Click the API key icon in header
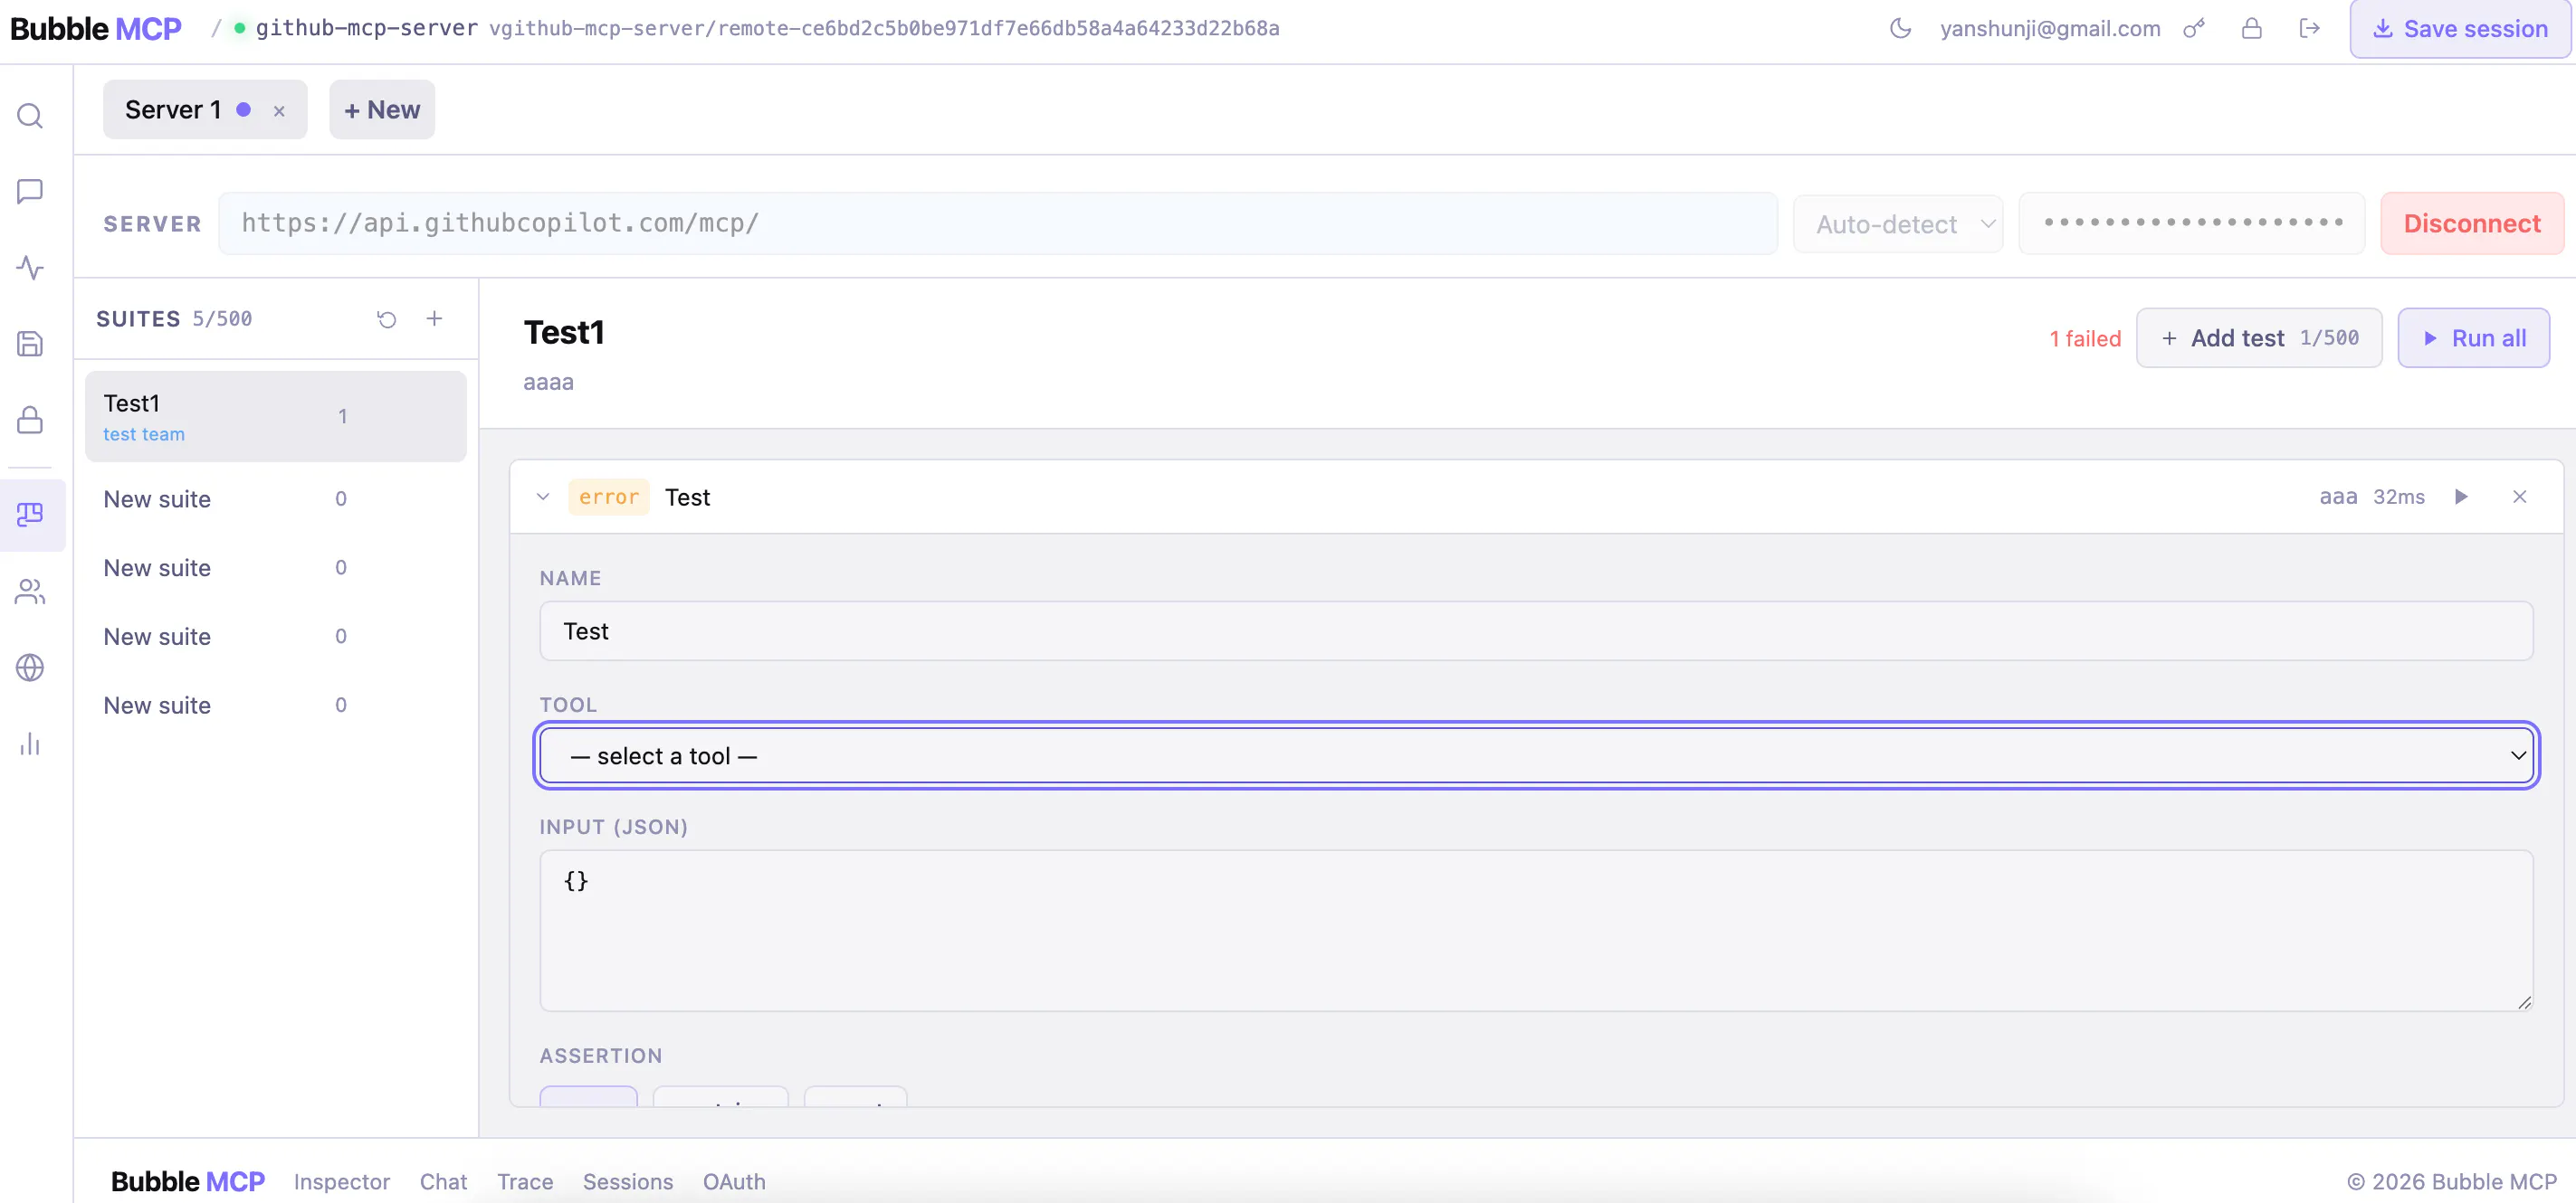The image size is (2576, 1203). click(2194, 28)
